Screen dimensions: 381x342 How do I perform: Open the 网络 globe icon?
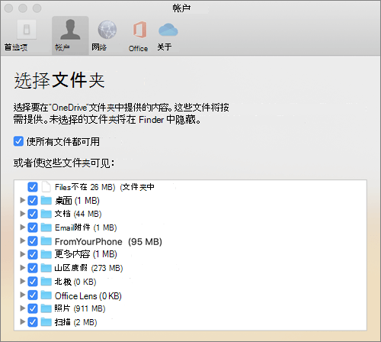[107, 30]
